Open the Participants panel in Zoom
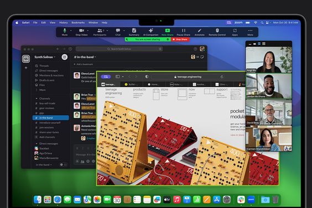 100,32
